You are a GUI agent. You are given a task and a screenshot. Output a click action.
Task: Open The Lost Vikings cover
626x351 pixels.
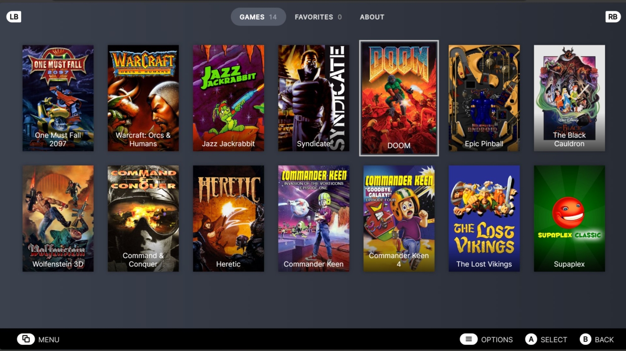484,219
